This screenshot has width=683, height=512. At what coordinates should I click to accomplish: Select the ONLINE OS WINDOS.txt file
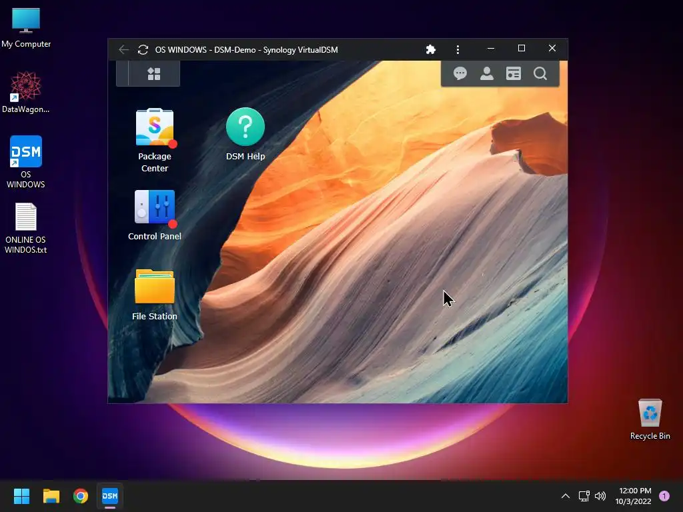pyautogui.click(x=26, y=228)
